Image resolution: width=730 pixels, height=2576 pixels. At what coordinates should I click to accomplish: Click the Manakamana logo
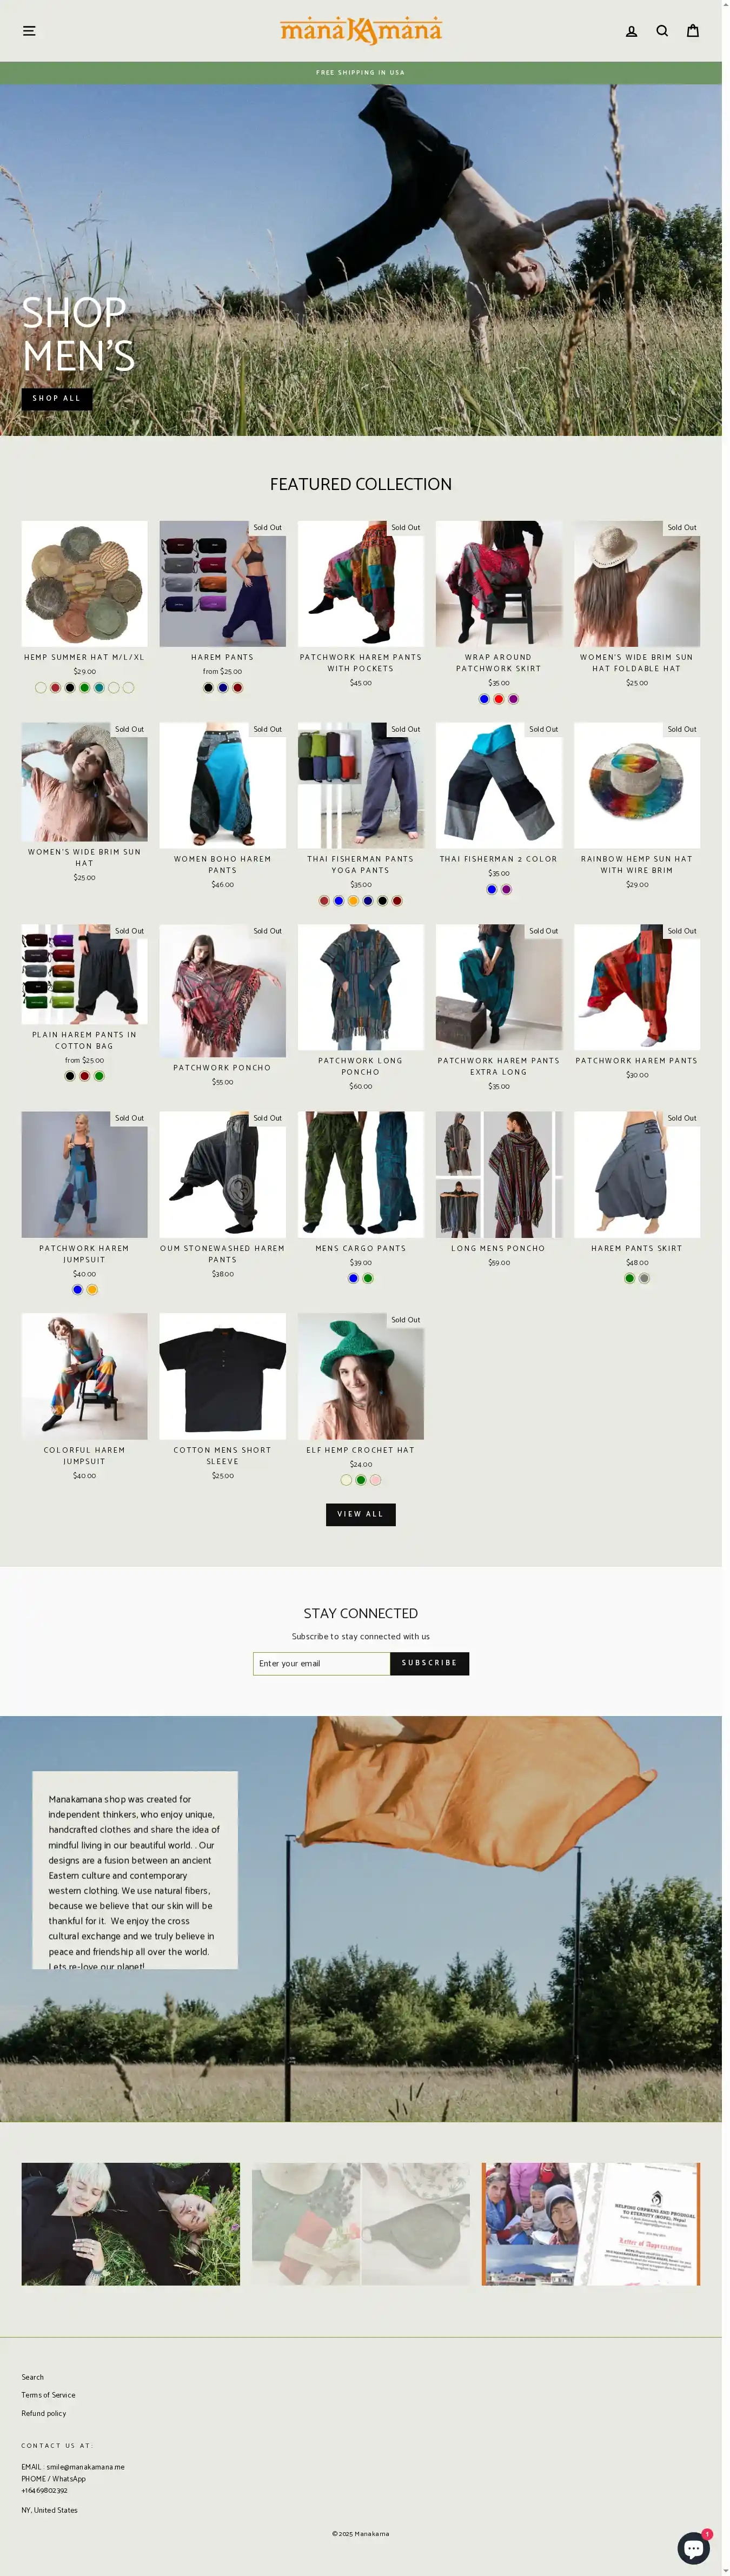tap(361, 31)
